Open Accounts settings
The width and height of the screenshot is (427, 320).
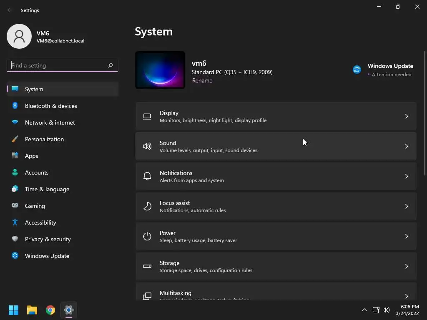(x=63, y=172)
